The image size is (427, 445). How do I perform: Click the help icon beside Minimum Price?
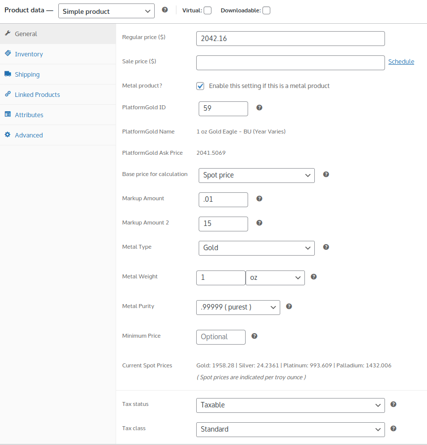click(x=255, y=336)
